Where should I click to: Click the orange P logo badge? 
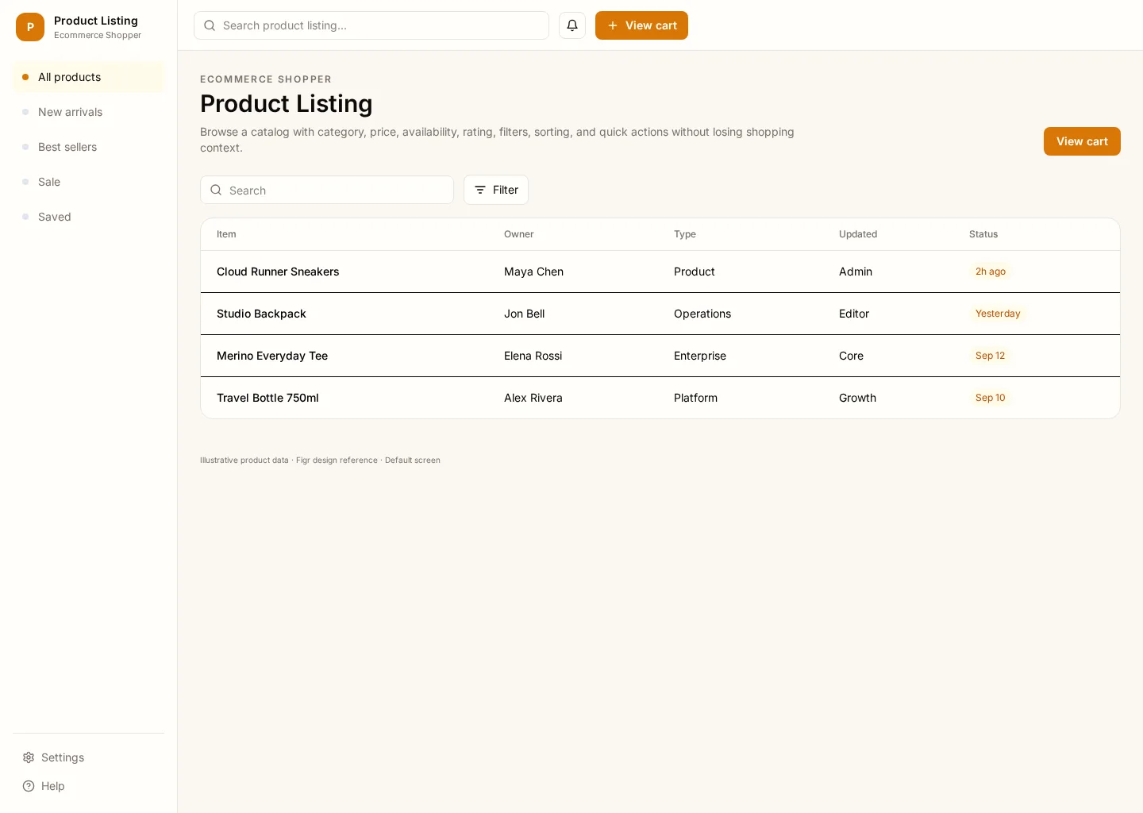pyautogui.click(x=30, y=27)
